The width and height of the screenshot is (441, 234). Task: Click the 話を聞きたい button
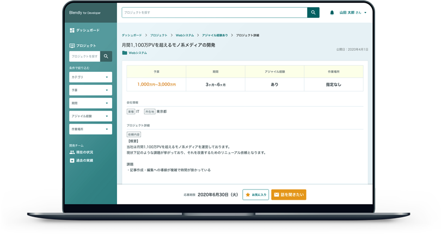tap(289, 194)
